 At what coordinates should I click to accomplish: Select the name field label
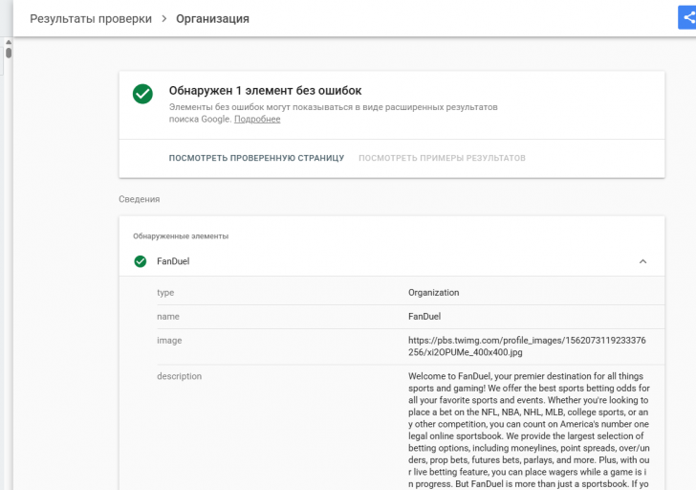pos(168,317)
